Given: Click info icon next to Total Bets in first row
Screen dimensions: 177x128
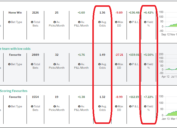Looking at the screenshot, I should (x=32, y=22).
